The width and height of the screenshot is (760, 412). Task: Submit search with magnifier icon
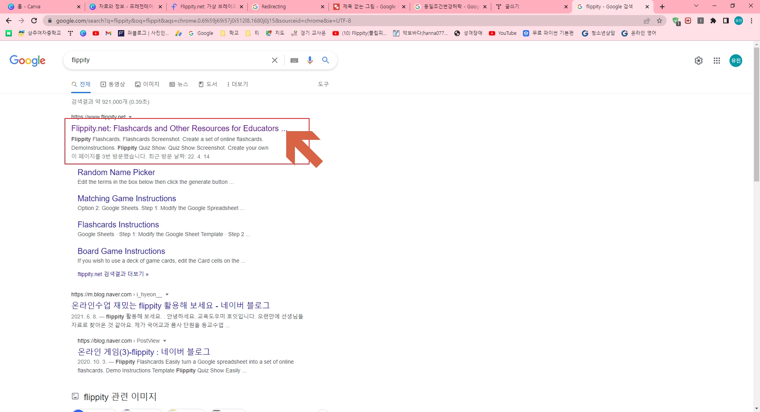325,60
